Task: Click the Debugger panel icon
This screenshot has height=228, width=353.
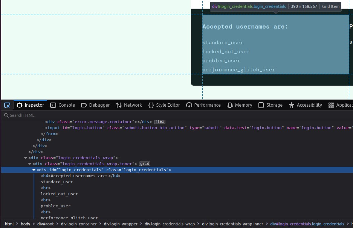Action: [x=84, y=105]
